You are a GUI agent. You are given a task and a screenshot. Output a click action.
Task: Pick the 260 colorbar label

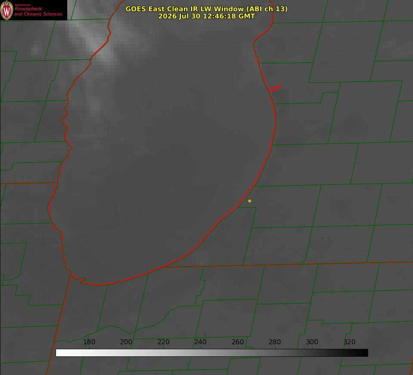(x=237, y=342)
